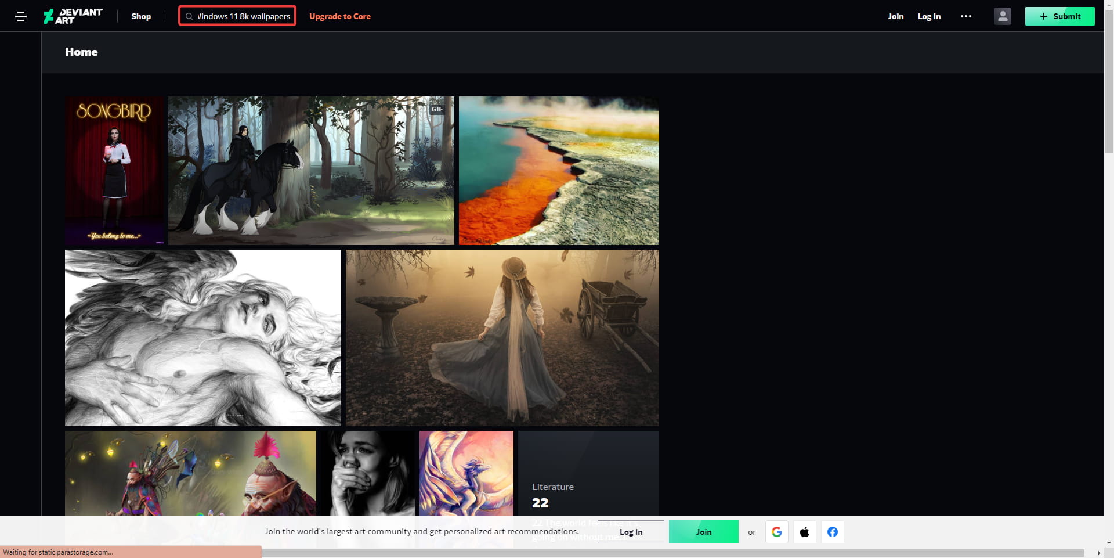The image size is (1114, 558).
Task: Click Log In button in bottom banner
Action: coord(631,532)
